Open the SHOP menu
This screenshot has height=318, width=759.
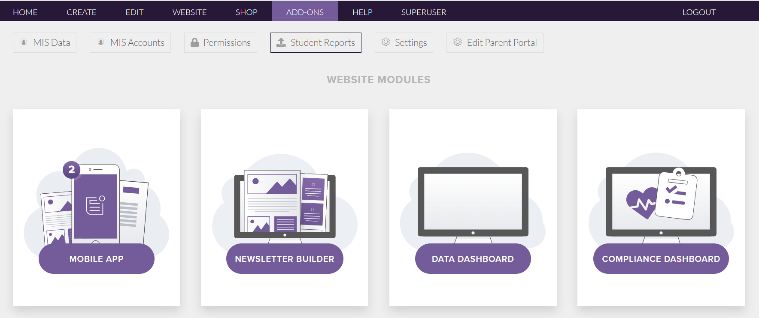click(246, 12)
